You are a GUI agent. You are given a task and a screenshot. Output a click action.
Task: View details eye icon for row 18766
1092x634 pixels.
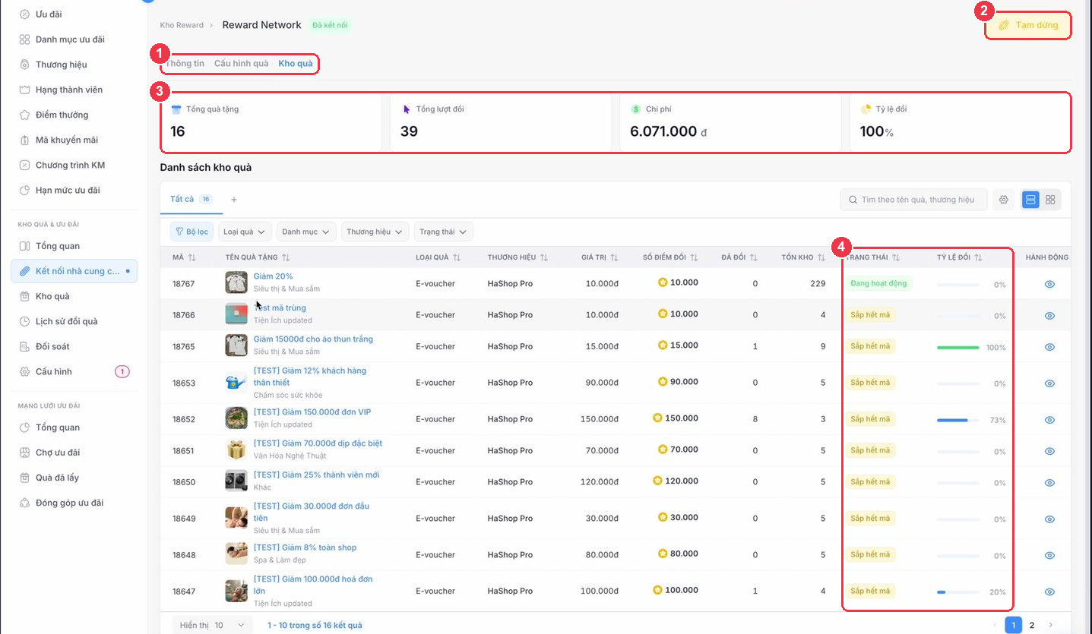[x=1049, y=315]
